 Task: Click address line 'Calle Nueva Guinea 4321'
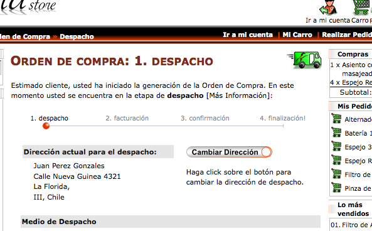click(77, 176)
